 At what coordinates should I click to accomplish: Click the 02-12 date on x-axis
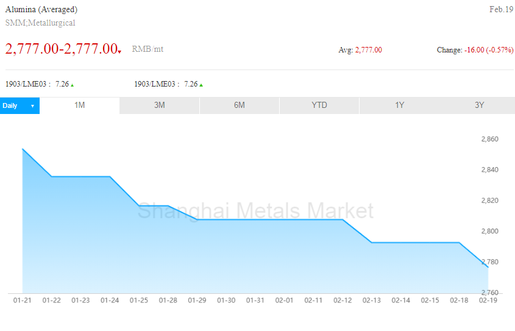(343, 301)
